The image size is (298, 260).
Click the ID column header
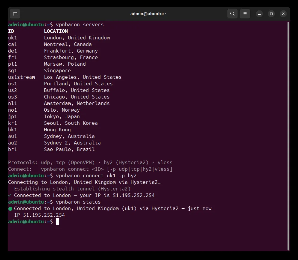coord(11,31)
